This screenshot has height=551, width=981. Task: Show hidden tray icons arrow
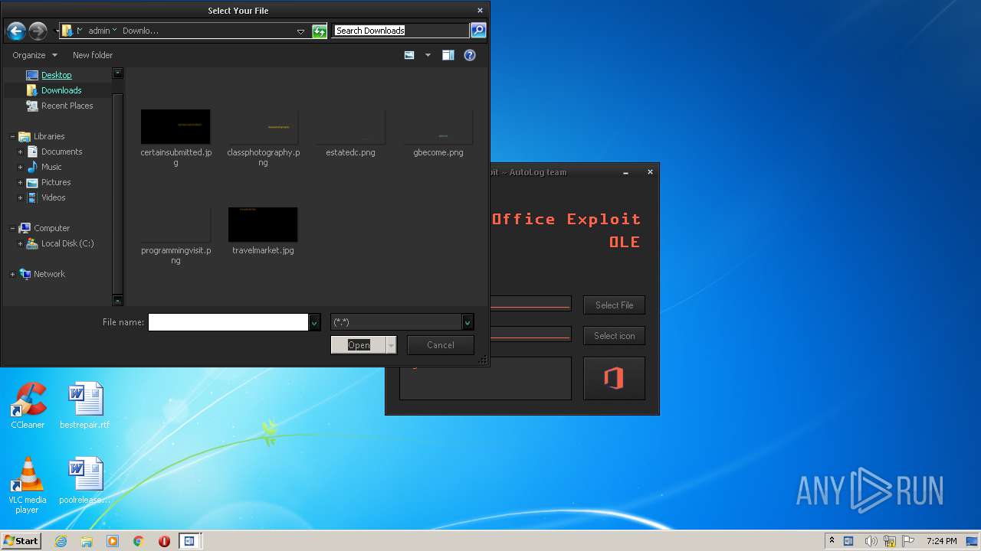tap(832, 541)
